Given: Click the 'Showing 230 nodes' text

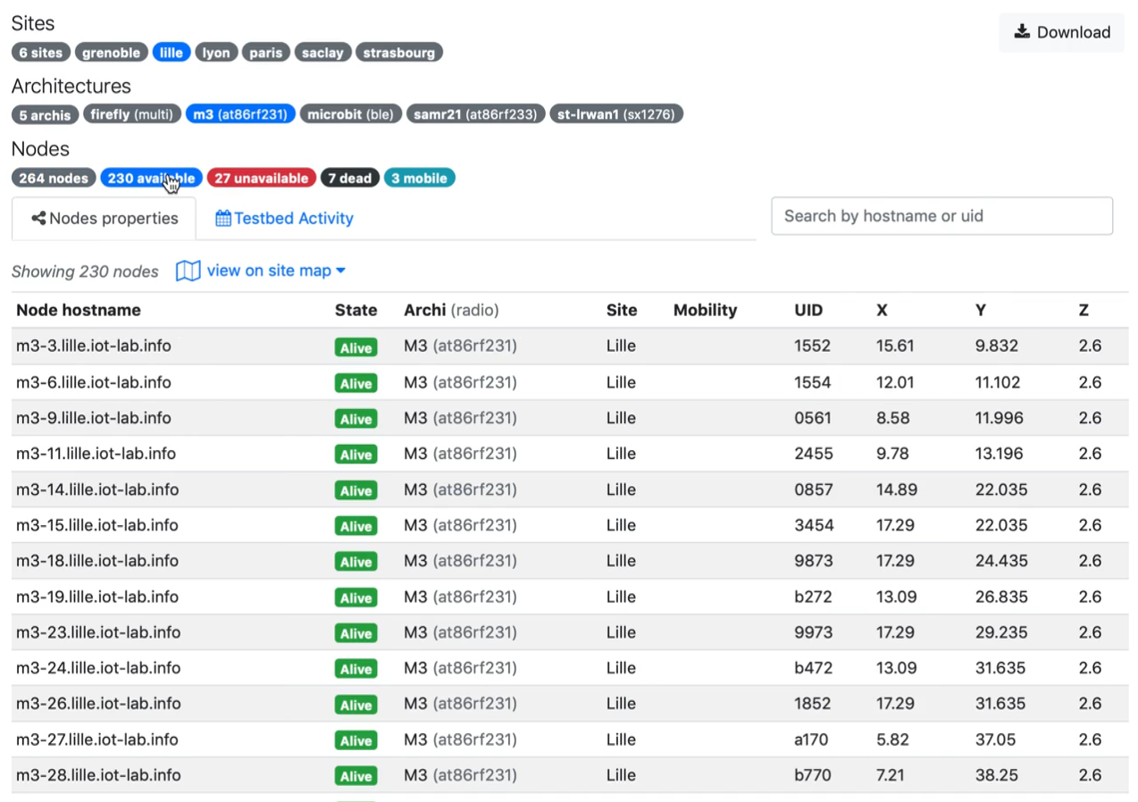Looking at the screenshot, I should pyautogui.click(x=85, y=272).
